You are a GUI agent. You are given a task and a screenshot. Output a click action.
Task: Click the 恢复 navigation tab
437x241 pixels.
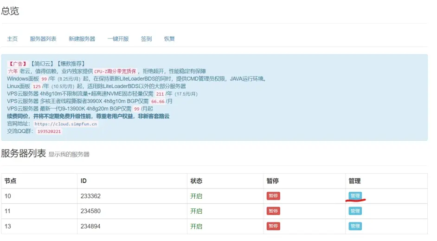coord(169,39)
